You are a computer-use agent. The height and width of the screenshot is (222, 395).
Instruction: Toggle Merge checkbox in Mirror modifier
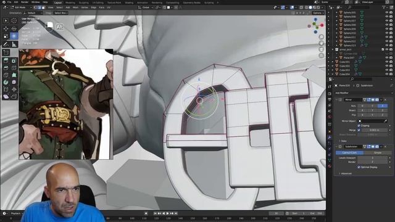[359, 130]
